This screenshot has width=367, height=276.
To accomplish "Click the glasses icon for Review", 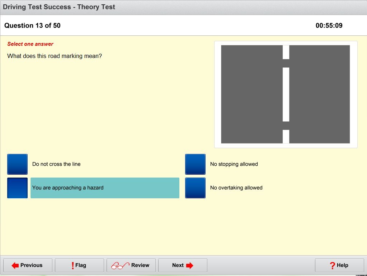I will pos(120,265).
